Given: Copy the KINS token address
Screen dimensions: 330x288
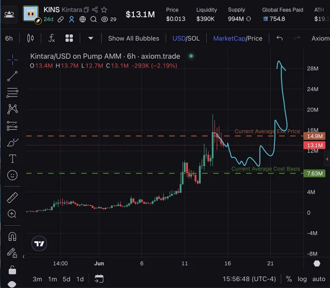Looking at the screenshot, I should [86, 10].
